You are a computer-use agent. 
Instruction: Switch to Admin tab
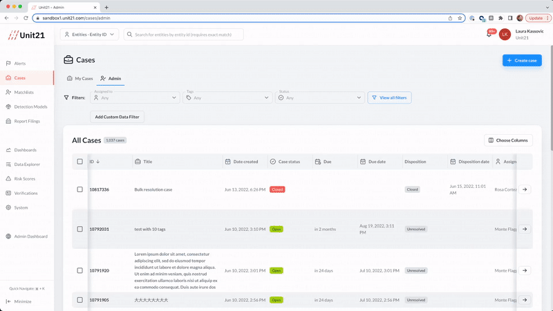click(111, 79)
